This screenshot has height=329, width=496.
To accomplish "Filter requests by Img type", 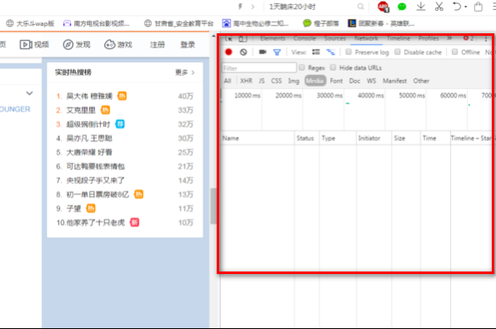I will pos(293,81).
